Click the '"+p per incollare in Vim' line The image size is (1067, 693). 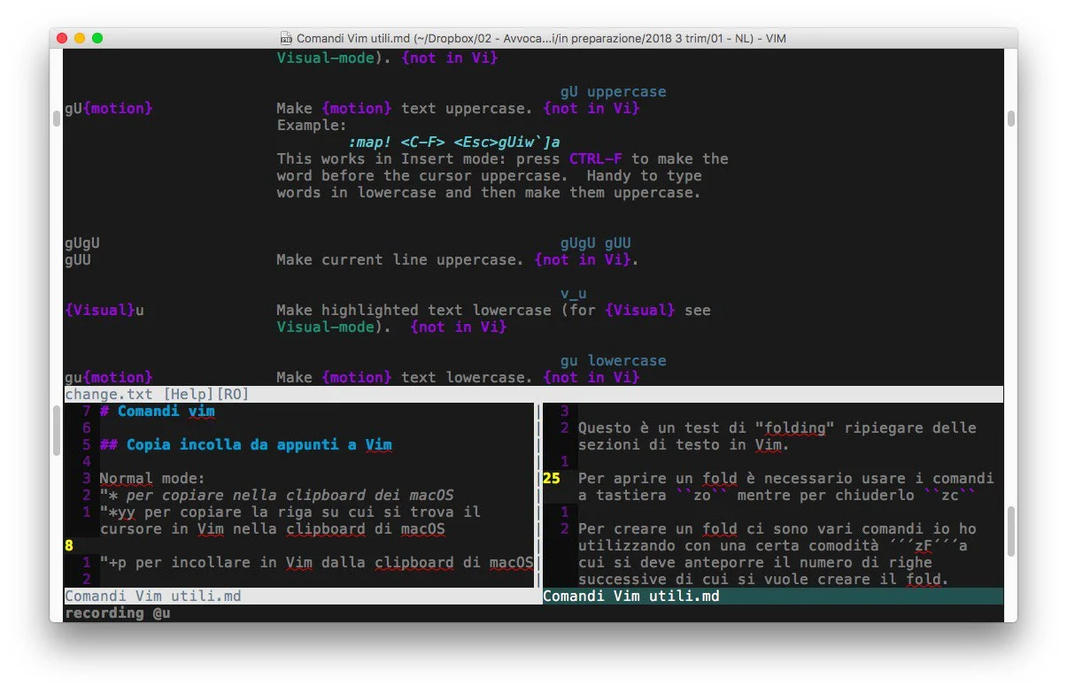click(x=316, y=563)
